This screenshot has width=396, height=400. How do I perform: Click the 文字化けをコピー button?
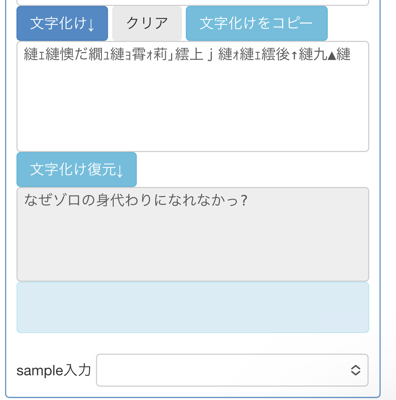(256, 24)
